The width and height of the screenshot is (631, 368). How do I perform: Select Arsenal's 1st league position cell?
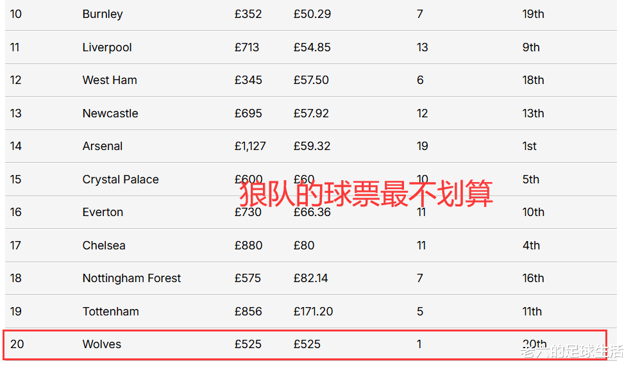pos(530,146)
